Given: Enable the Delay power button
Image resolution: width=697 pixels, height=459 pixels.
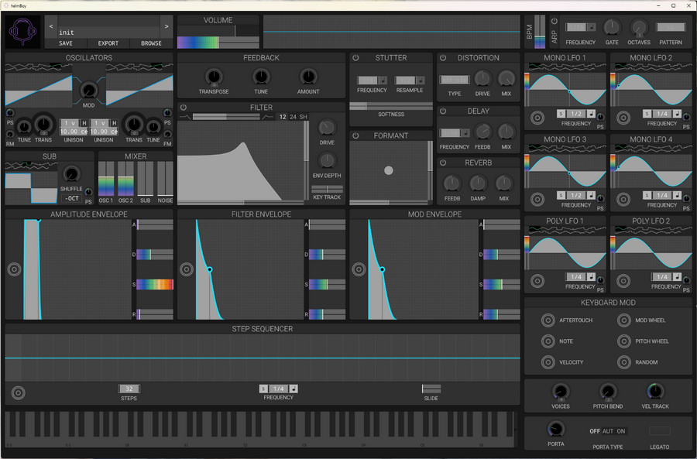Looking at the screenshot, I should [x=443, y=111].
